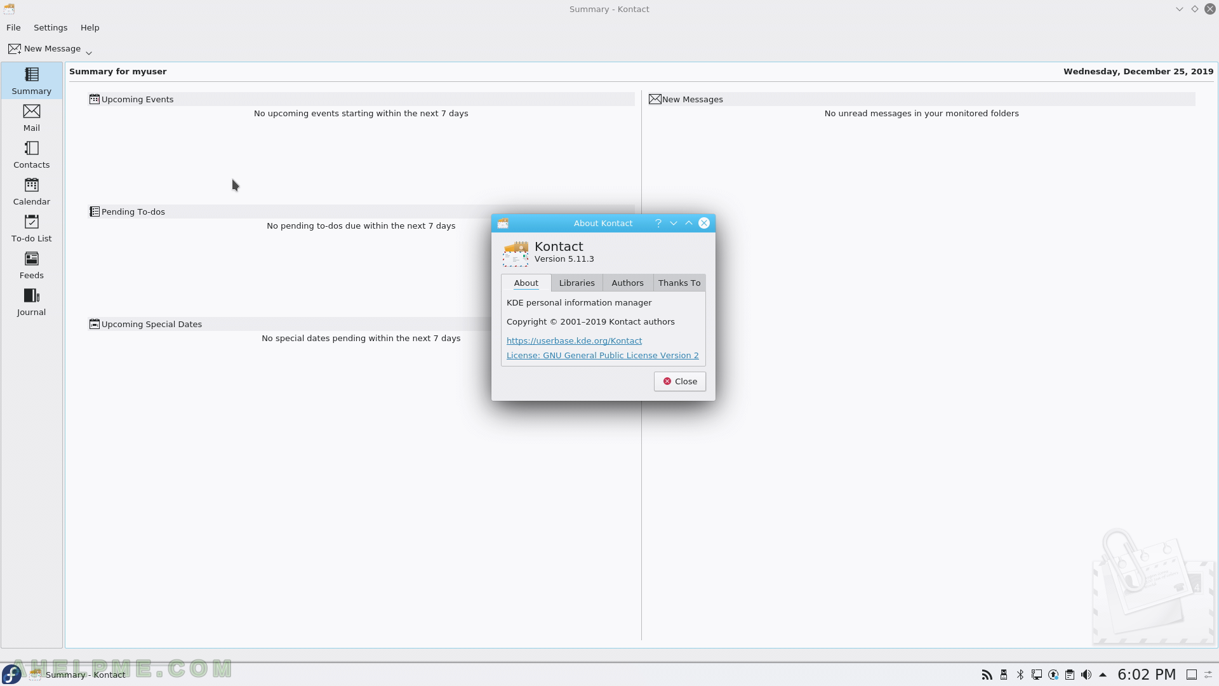1219x686 pixels.
Task: Click the Upcoming Events header text
Action: point(138,100)
